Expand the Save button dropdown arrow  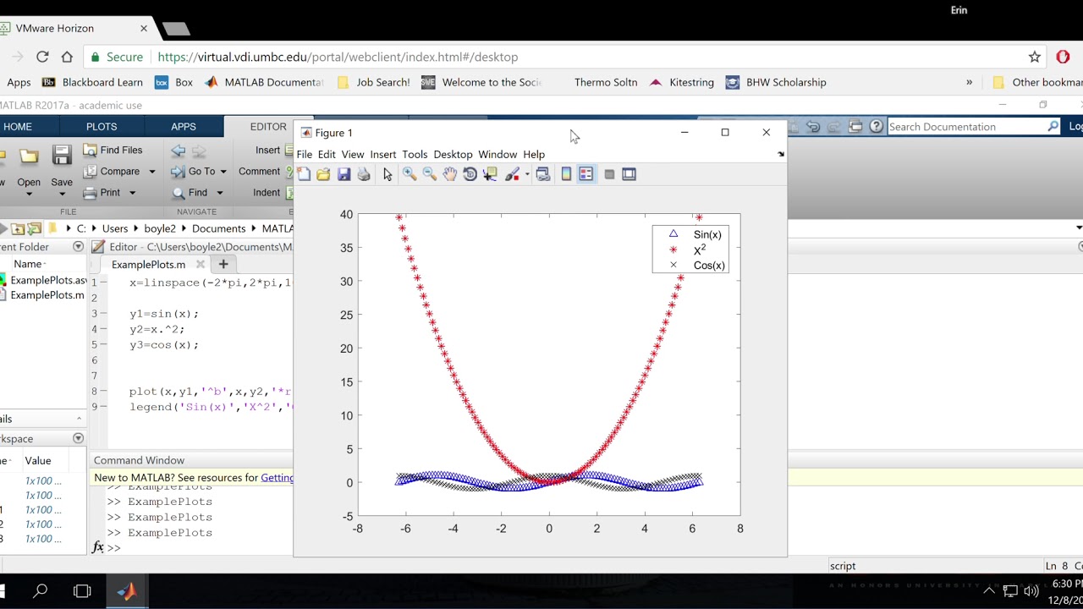pos(62,194)
